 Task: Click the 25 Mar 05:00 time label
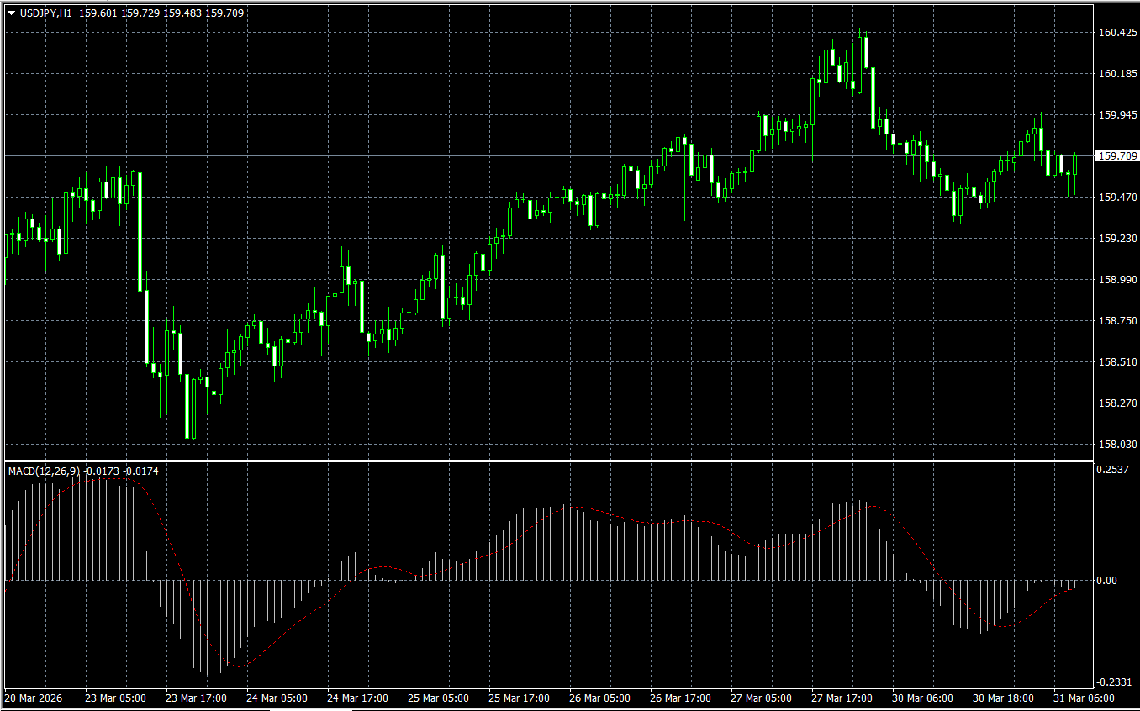point(438,698)
